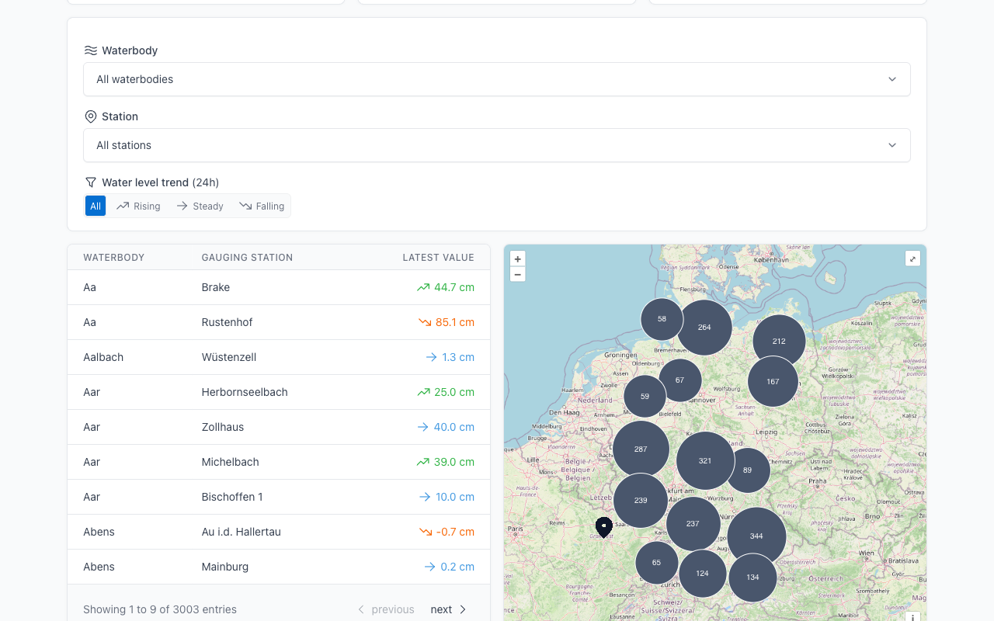Click the previous page link
Viewport: 994px width, 621px height.
(x=386, y=609)
